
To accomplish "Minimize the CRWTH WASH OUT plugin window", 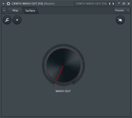I will point(119,3).
